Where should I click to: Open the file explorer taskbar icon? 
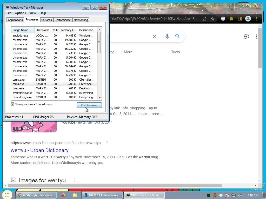[75, 195]
